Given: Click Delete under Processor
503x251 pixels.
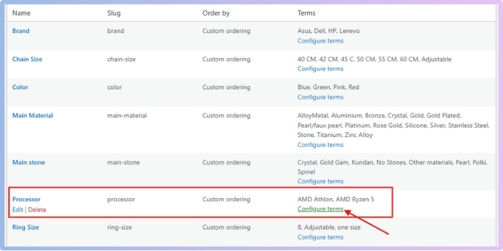Looking at the screenshot, I should click(x=37, y=210).
